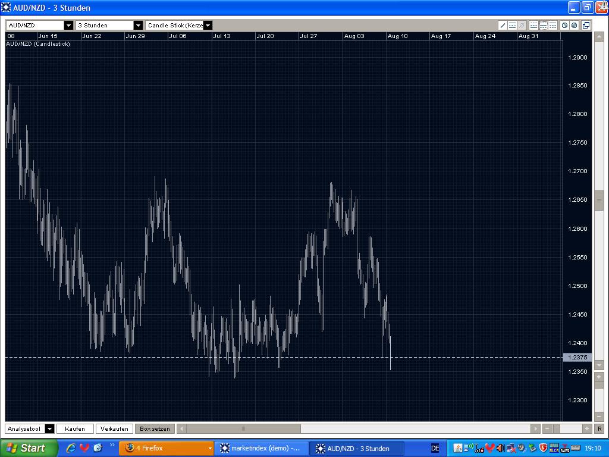
Task: Click the AUD/NZD (Candlestick) chart label
Action: click(x=38, y=44)
